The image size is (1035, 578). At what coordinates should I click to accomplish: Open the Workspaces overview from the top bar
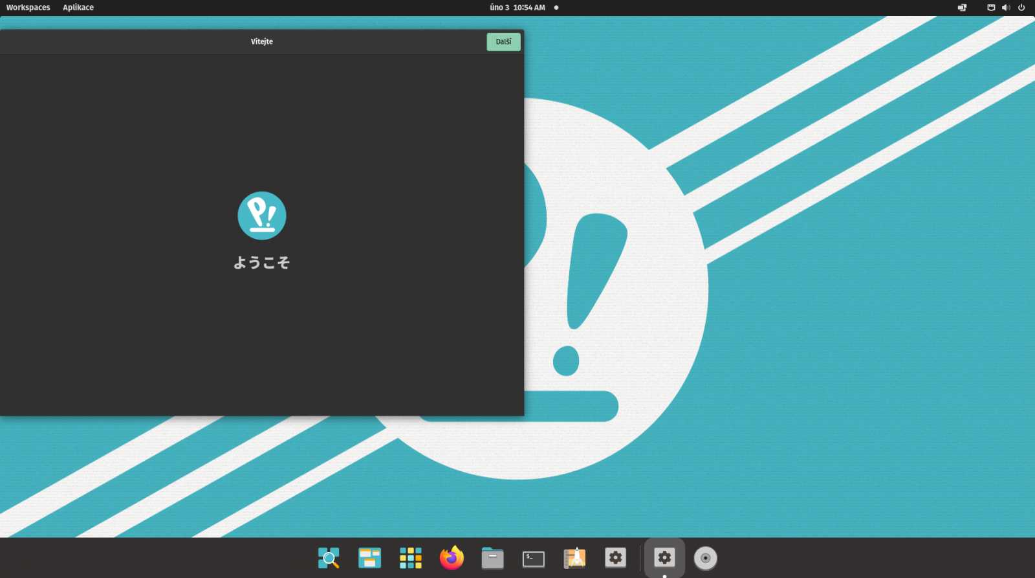click(28, 8)
